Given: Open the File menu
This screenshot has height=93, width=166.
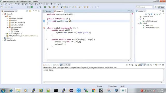Looking at the screenshot, I should coord(2,4).
